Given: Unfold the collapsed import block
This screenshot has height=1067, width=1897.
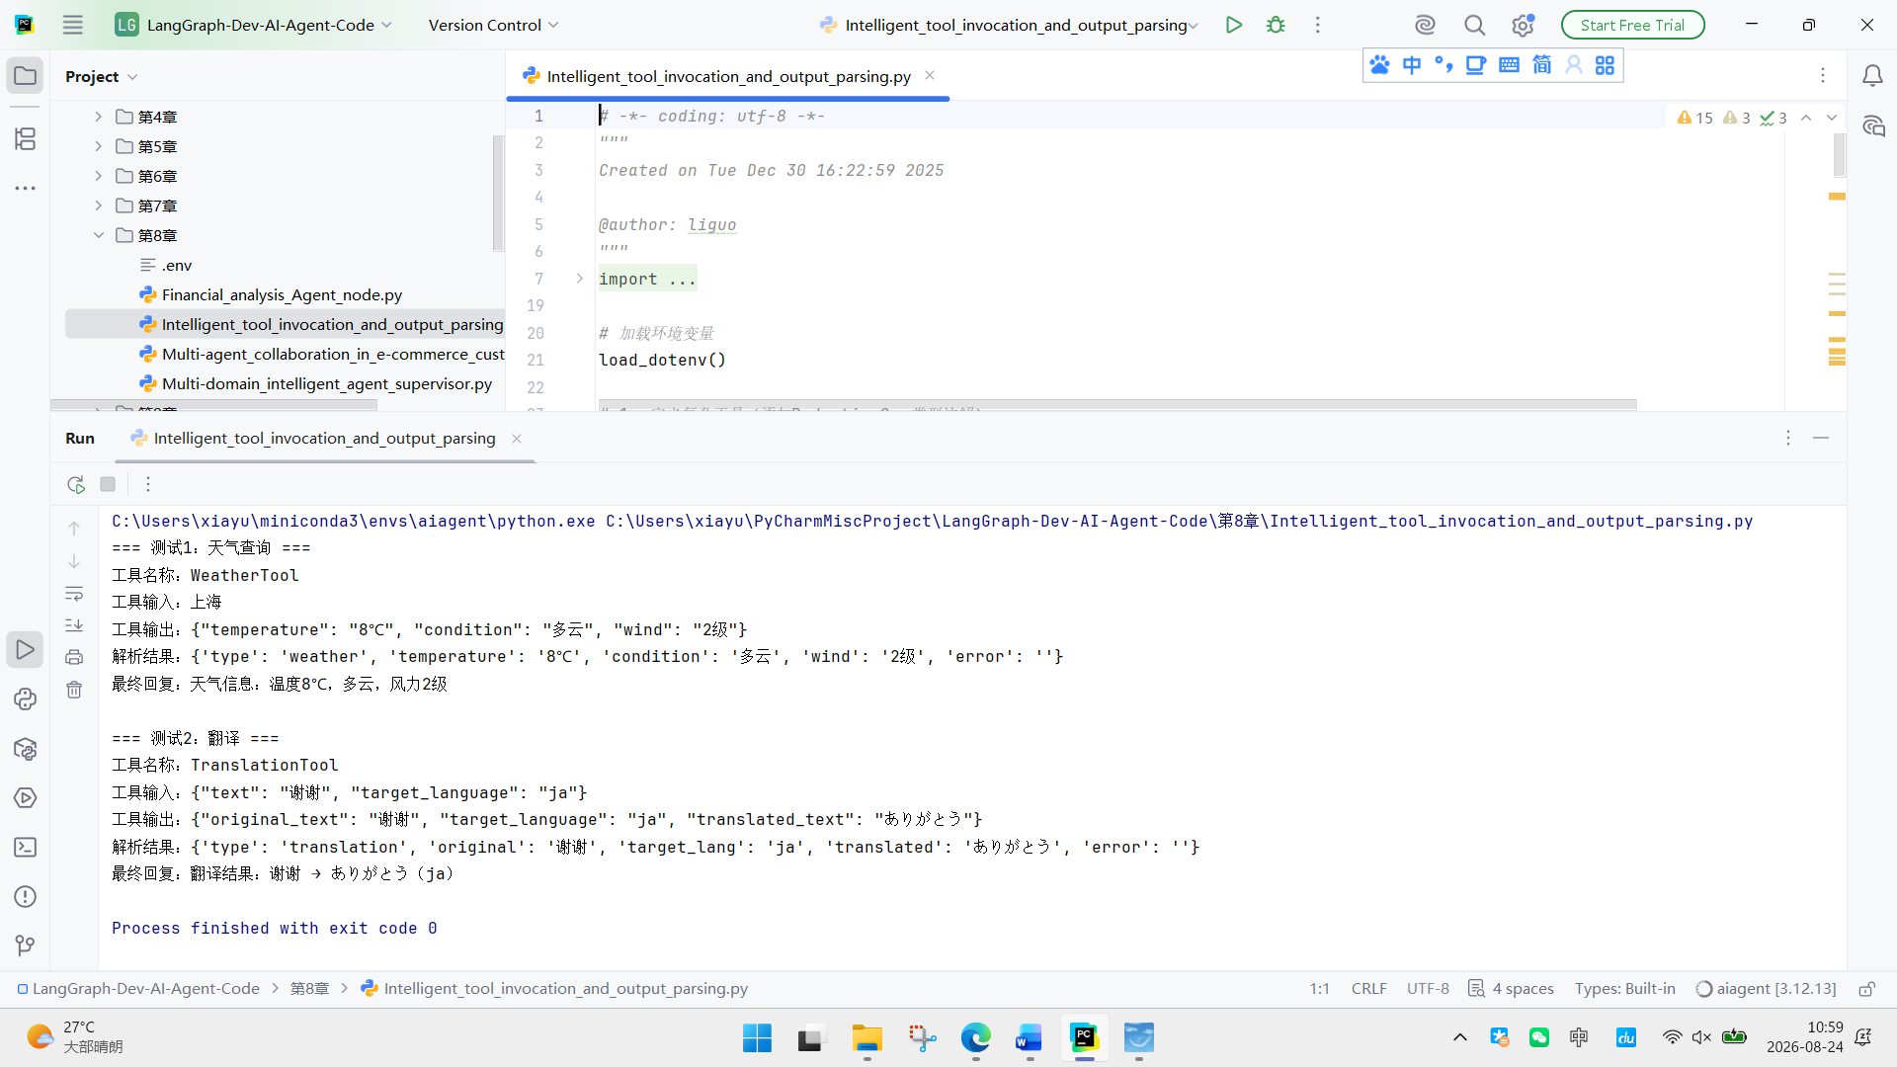Looking at the screenshot, I should tap(580, 279).
